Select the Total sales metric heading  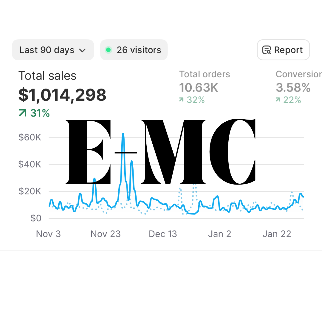tap(47, 76)
